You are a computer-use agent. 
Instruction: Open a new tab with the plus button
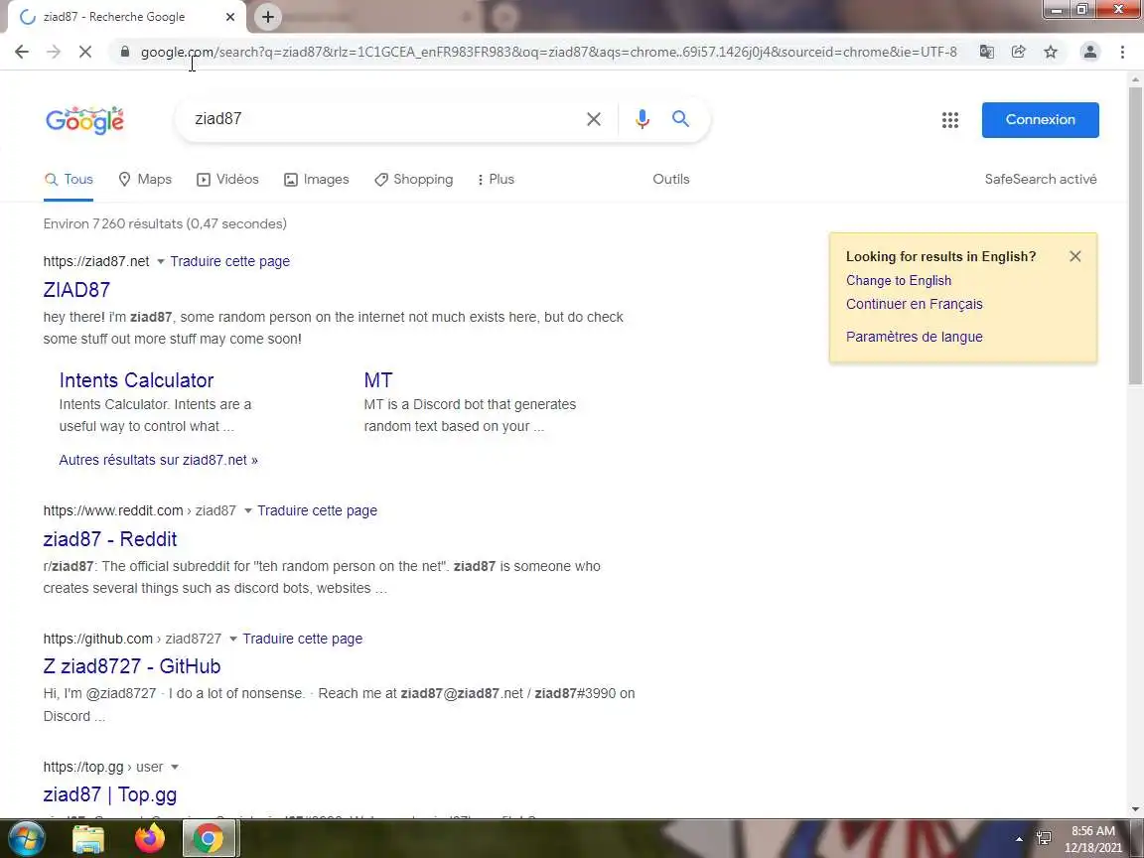pos(268,17)
